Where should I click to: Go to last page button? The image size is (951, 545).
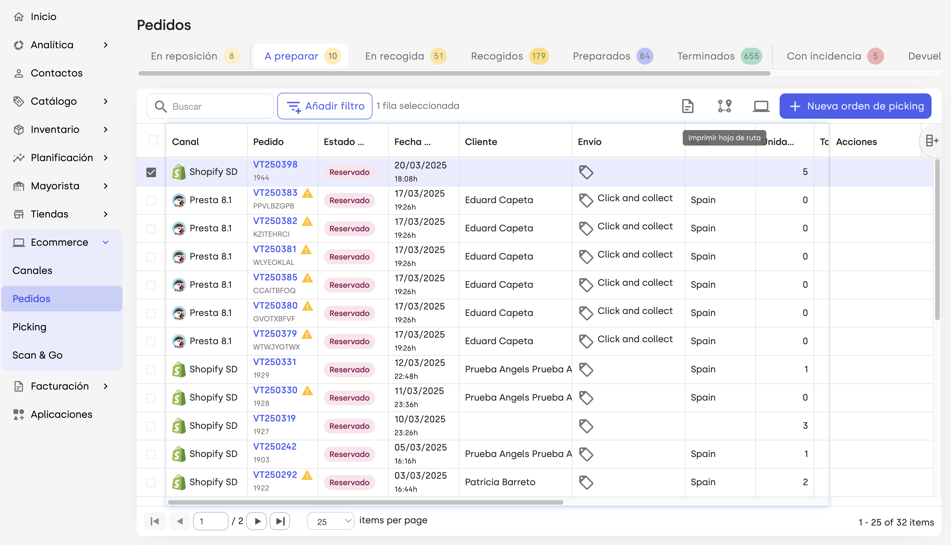[280, 521]
